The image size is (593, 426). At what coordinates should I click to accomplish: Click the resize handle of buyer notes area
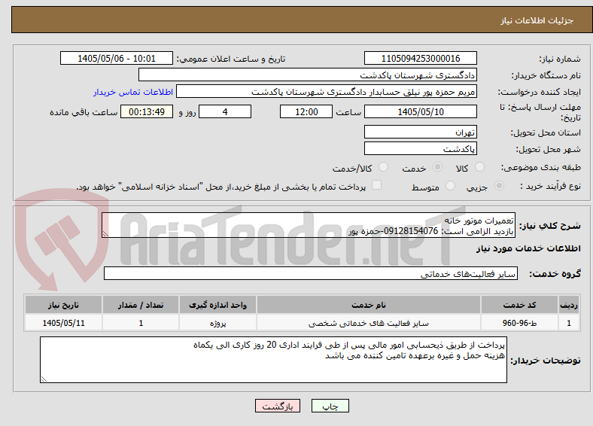point(44,379)
